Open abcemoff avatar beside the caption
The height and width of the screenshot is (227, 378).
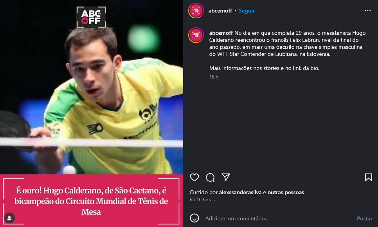pos(196,35)
